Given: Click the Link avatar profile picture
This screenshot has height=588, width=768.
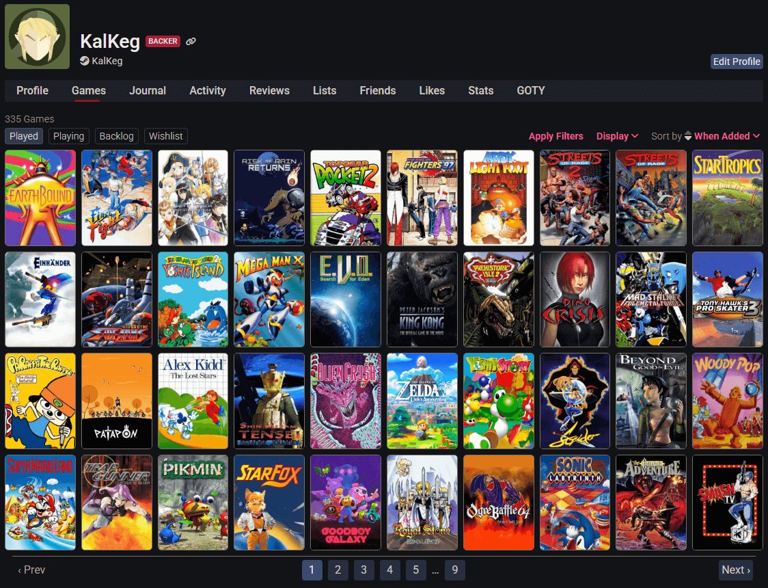Looking at the screenshot, I should coord(37,36).
